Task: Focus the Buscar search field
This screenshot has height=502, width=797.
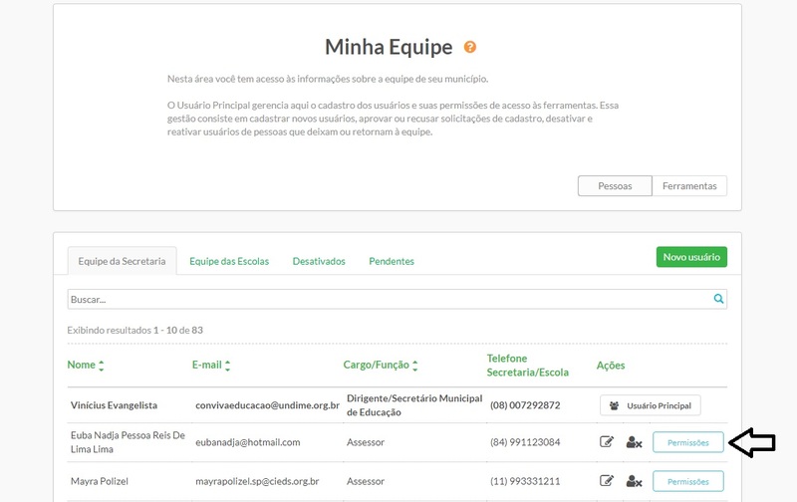Action: [389, 299]
